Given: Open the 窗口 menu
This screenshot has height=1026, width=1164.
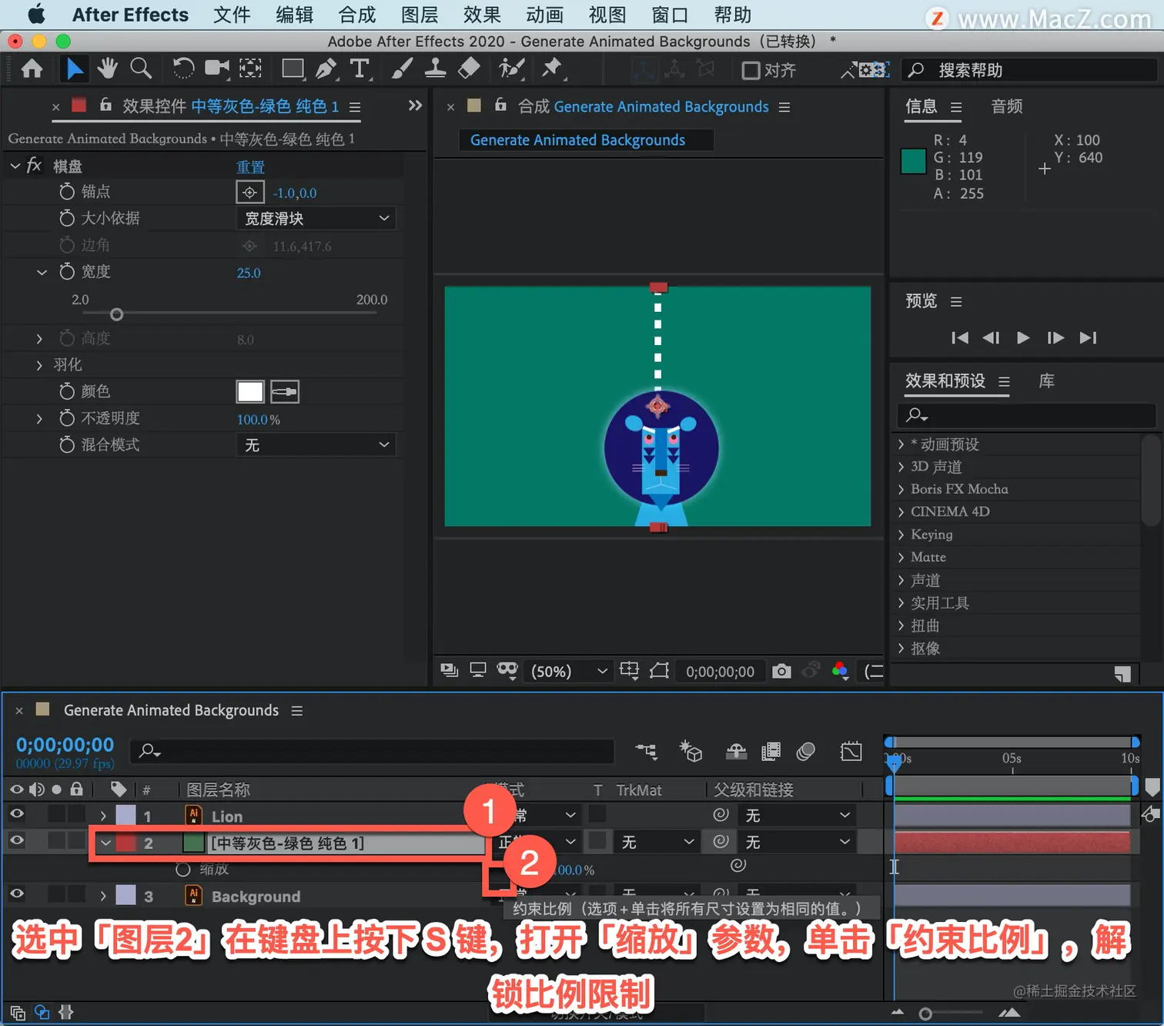Looking at the screenshot, I should point(669,15).
